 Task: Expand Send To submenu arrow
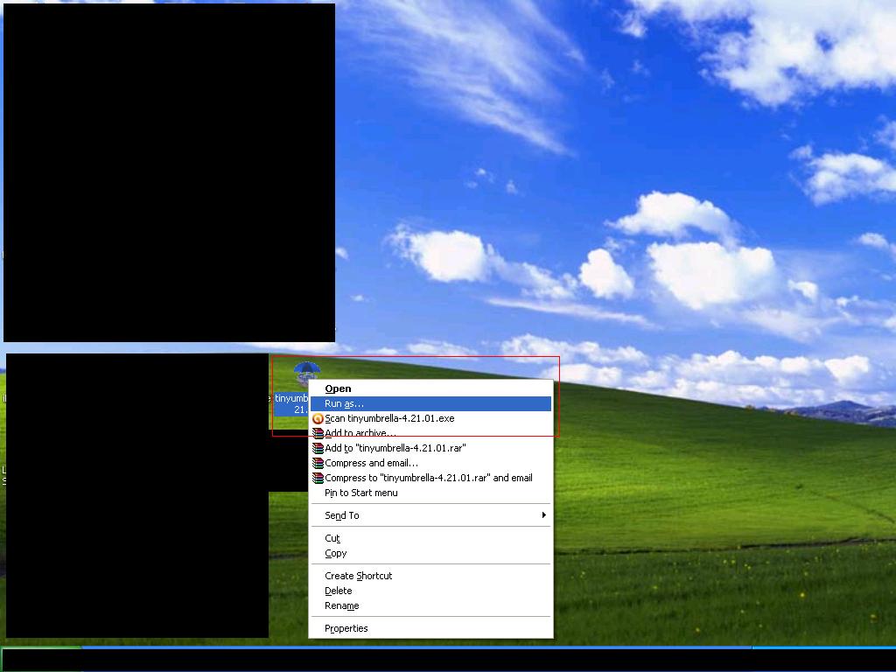[544, 514]
